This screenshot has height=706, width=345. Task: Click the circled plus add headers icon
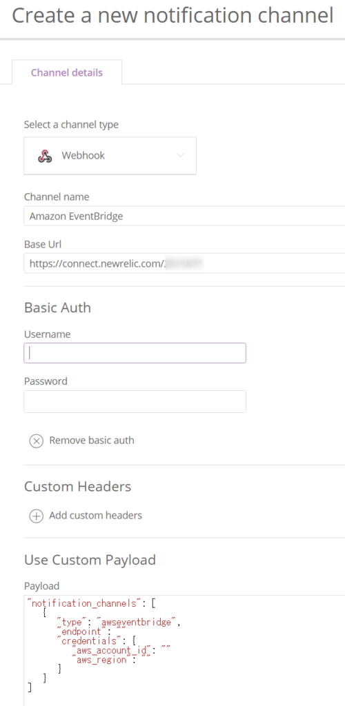(36, 516)
